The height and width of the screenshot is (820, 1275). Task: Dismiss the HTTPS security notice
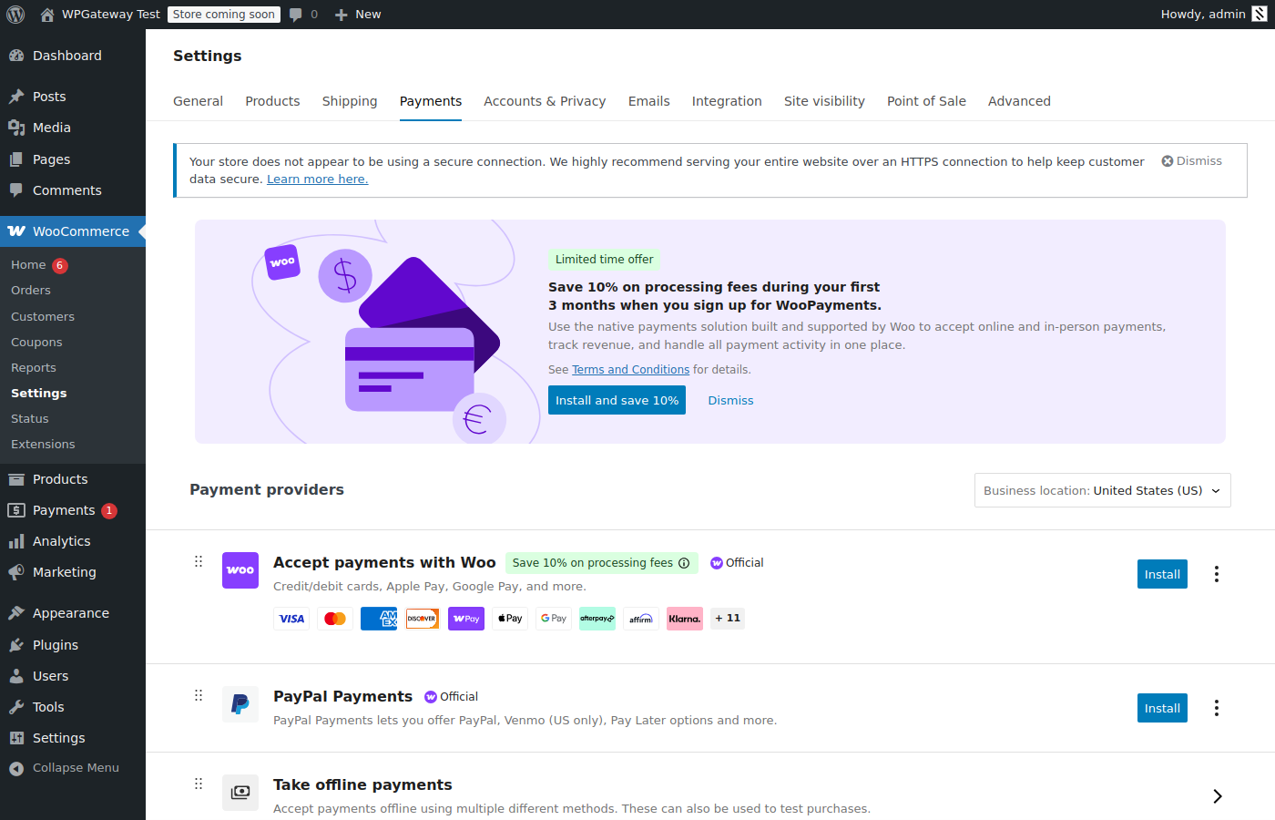1192,161
